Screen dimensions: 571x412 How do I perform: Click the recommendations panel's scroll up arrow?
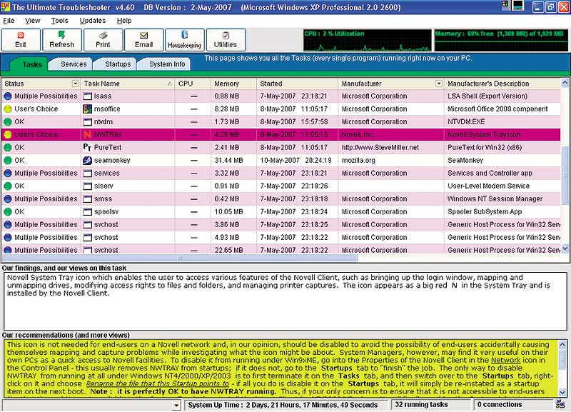pyautogui.click(x=562, y=344)
